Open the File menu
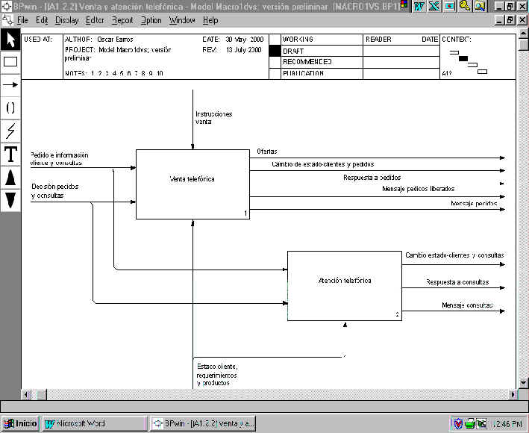 [x=22, y=20]
